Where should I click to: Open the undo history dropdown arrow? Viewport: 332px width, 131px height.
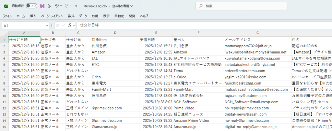(61, 6)
